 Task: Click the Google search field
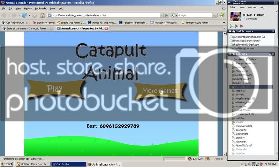(195, 15)
